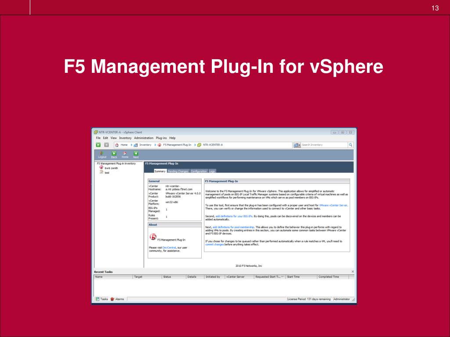The width and height of the screenshot is (450, 337).
Task: Sort tasks by Details column
Action: pyautogui.click(x=195, y=277)
